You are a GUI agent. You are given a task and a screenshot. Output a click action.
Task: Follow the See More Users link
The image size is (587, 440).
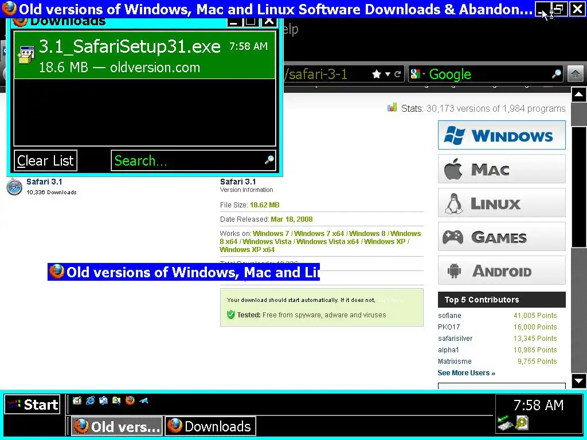click(x=466, y=372)
